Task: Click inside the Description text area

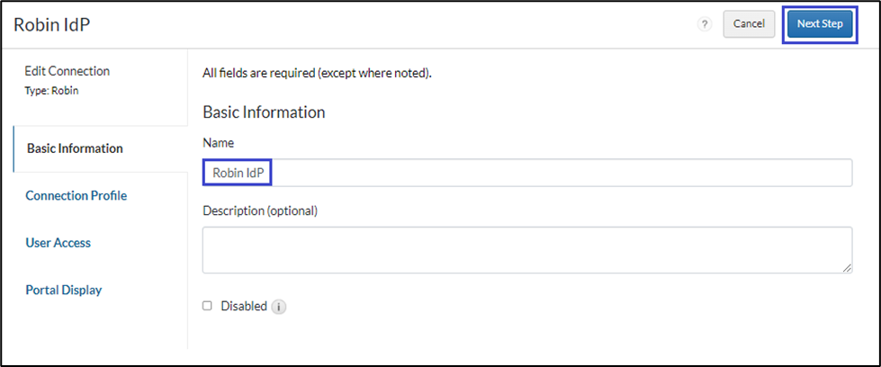Action: click(526, 249)
